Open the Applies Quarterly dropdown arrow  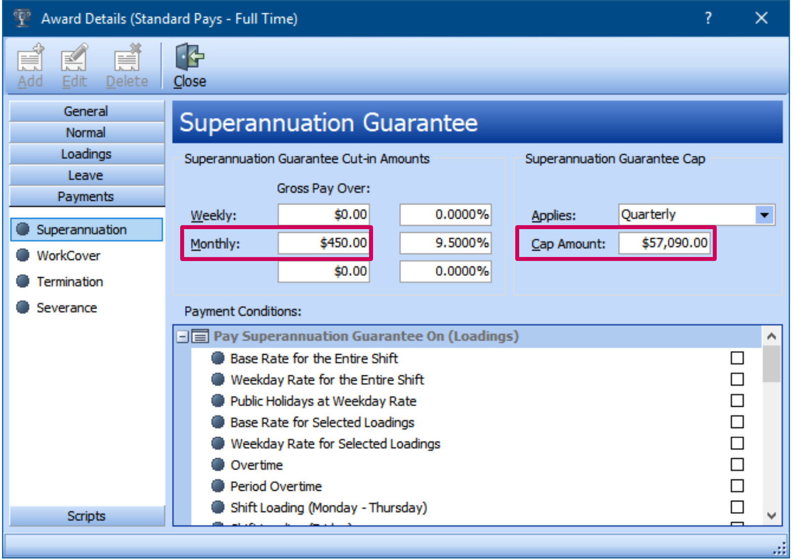tap(764, 215)
